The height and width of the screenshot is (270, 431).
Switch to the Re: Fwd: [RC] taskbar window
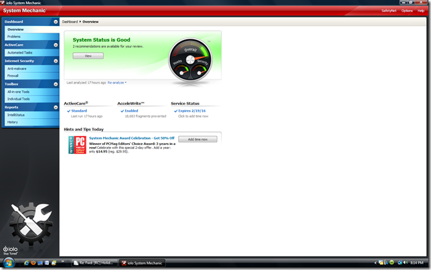[x=94, y=263]
